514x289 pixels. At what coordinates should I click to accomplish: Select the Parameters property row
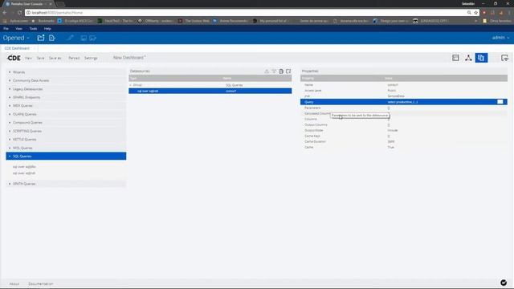404,108
